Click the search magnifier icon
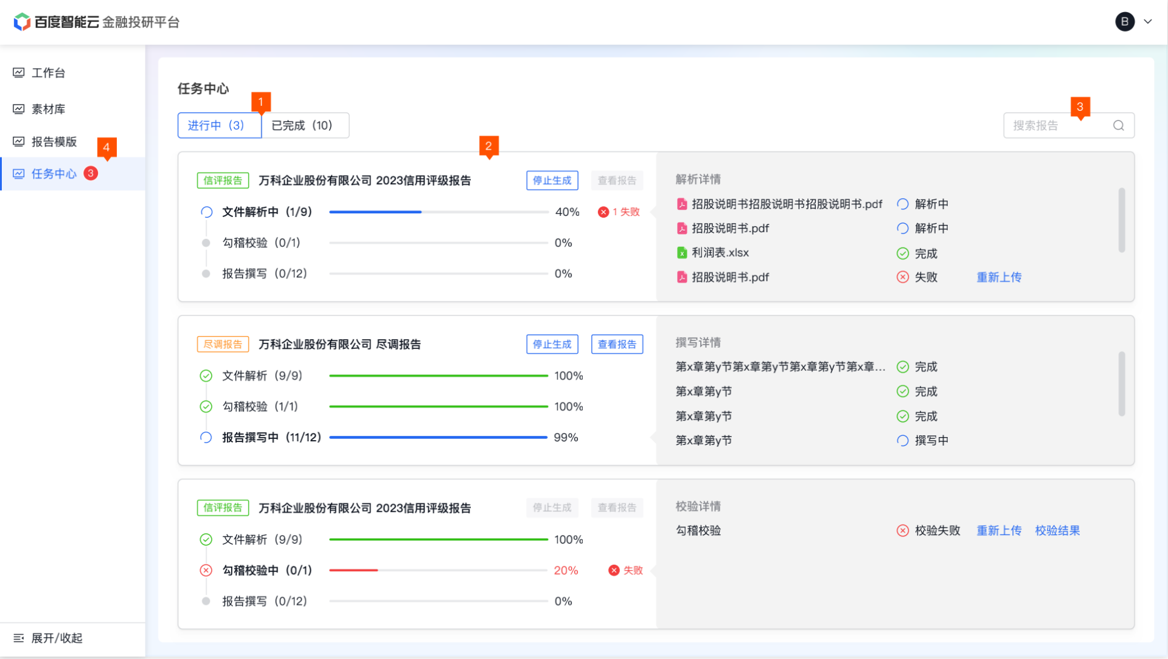 (x=1119, y=125)
